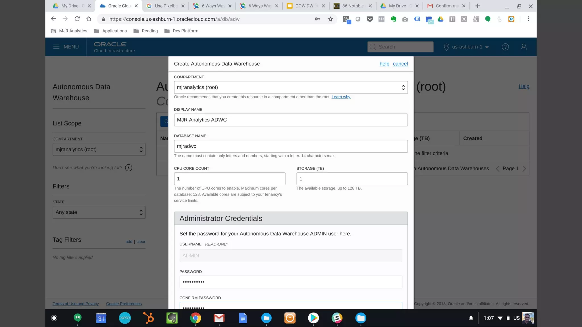Launch Xero app from the shelf
This screenshot has height=327, width=582.
[x=125, y=318]
